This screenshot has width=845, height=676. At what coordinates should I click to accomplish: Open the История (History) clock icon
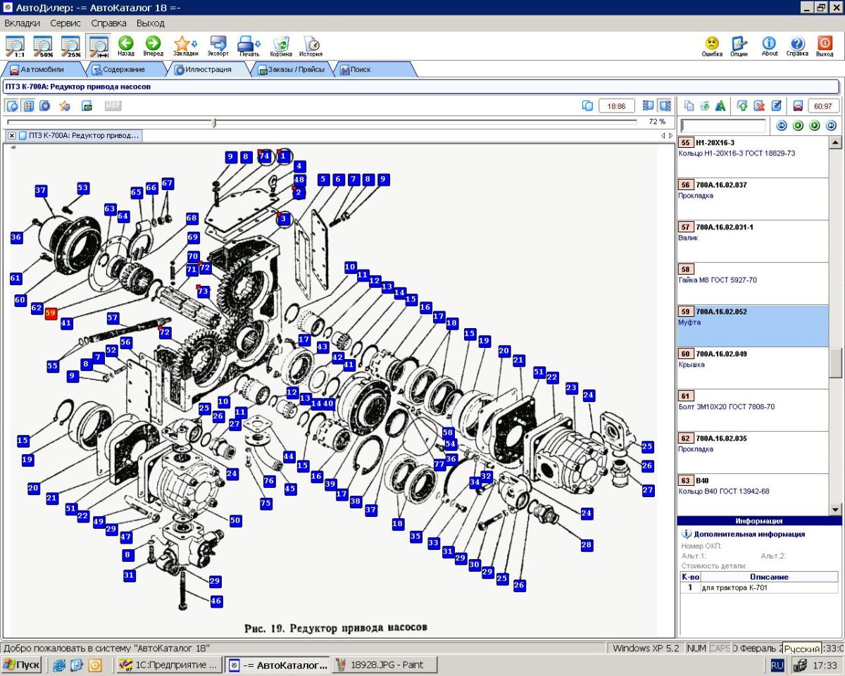[x=311, y=44]
